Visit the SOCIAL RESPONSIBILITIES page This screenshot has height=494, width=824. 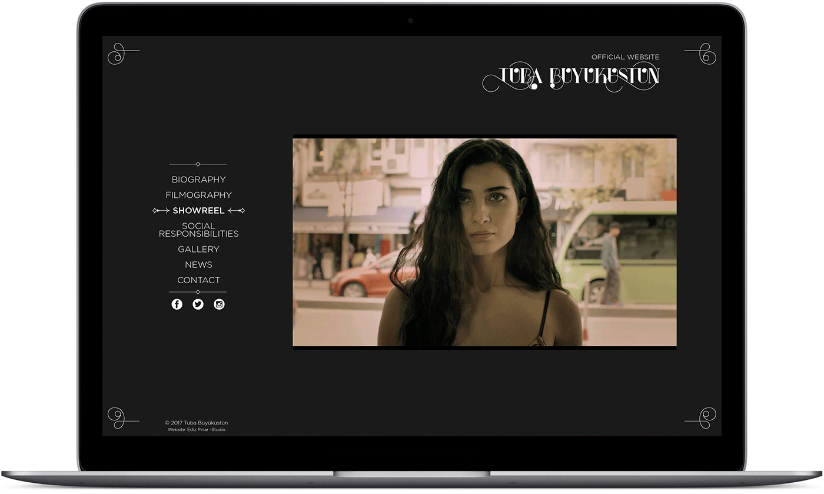(198, 230)
